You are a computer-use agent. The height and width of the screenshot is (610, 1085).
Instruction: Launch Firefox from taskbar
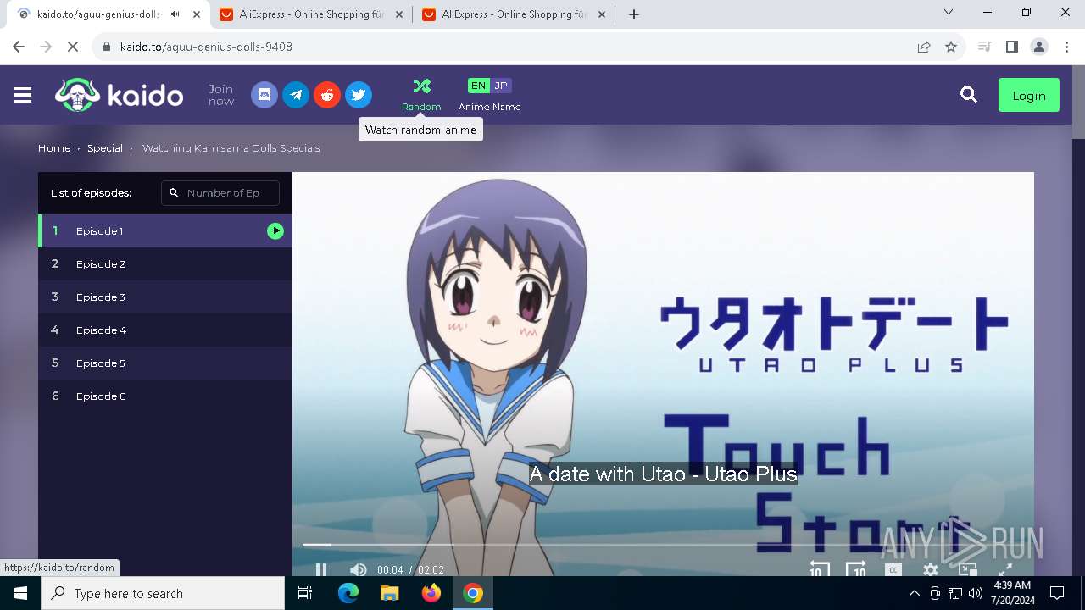pyautogui.click(x=431, y=593)
